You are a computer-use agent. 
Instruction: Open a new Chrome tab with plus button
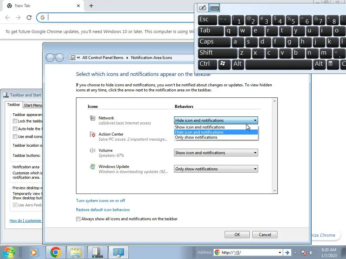[91, 6]
